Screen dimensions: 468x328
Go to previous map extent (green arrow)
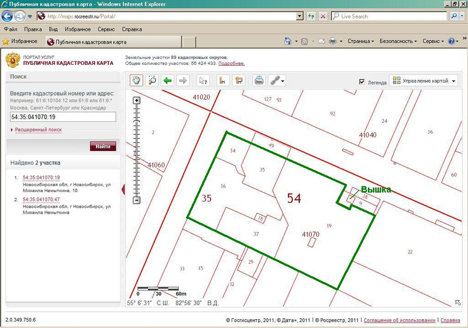pos(168,81)
